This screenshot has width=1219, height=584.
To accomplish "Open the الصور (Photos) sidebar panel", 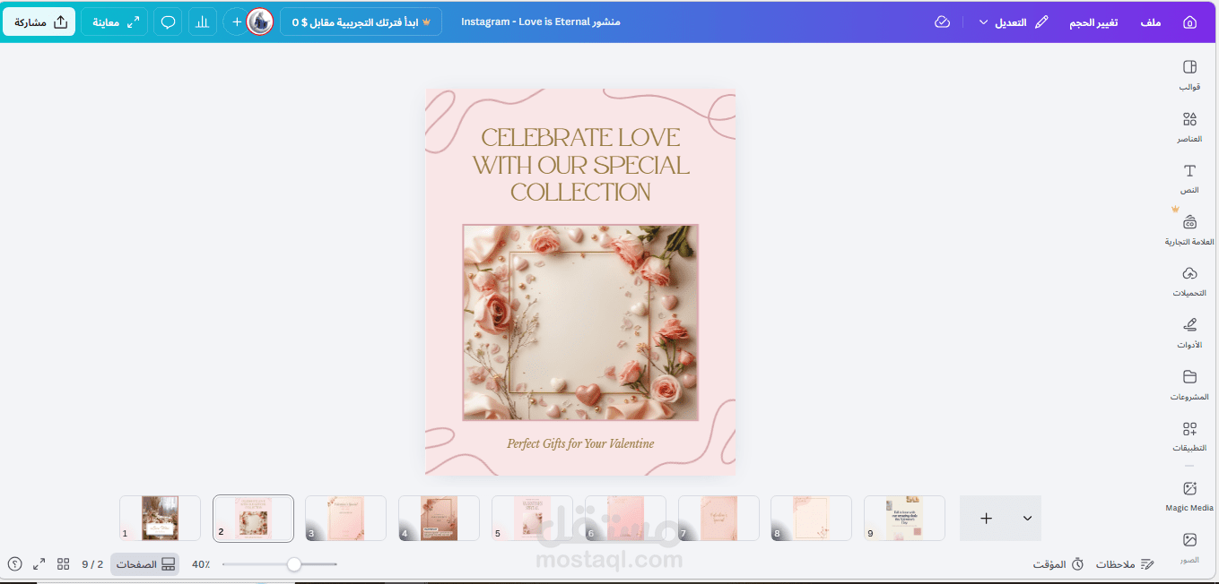I will pos(1189,547).
